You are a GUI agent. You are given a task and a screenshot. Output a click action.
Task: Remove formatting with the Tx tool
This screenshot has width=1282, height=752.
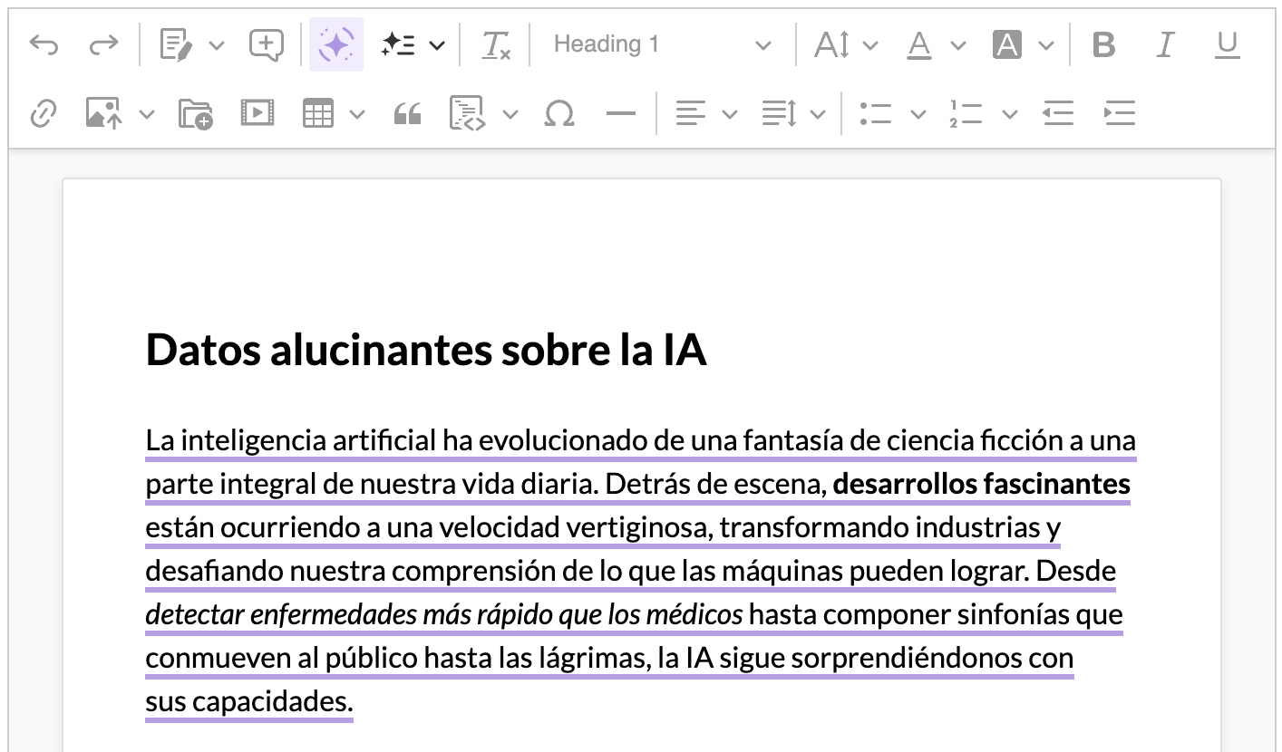496,43
